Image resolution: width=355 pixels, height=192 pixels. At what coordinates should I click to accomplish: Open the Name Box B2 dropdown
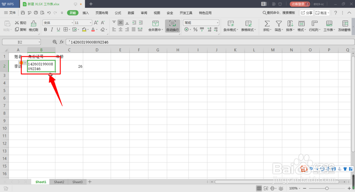point(39,42)
